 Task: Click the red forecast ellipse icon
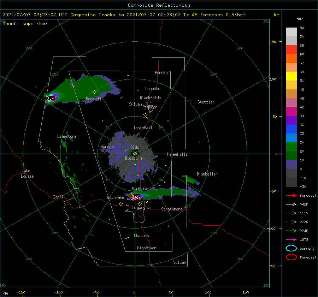coord(291,257)
